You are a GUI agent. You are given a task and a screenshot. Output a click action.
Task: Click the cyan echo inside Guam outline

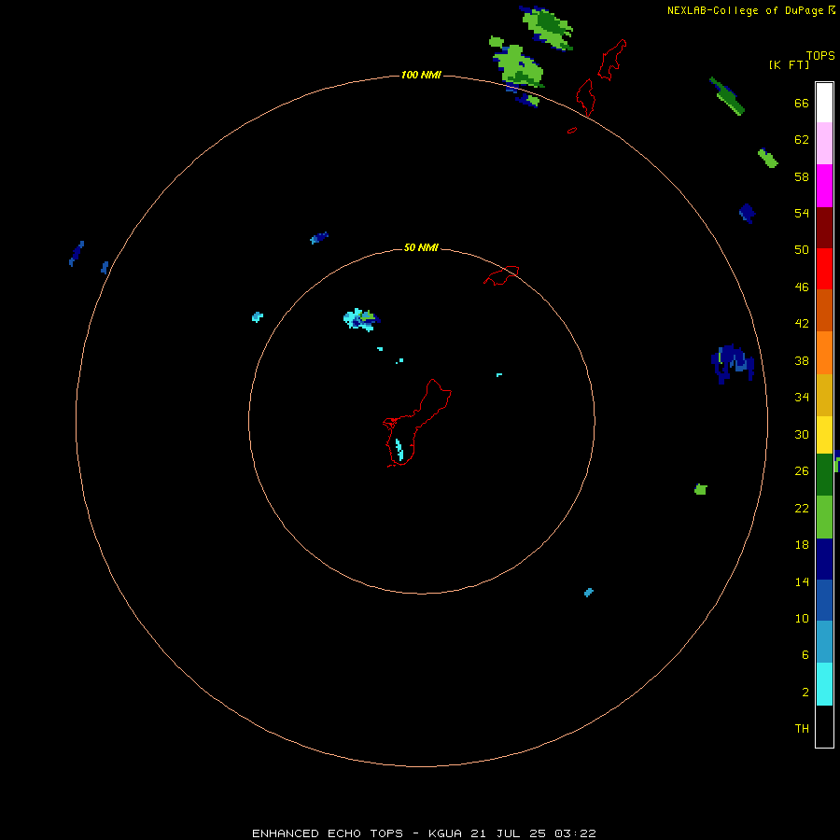click(399, 450)
